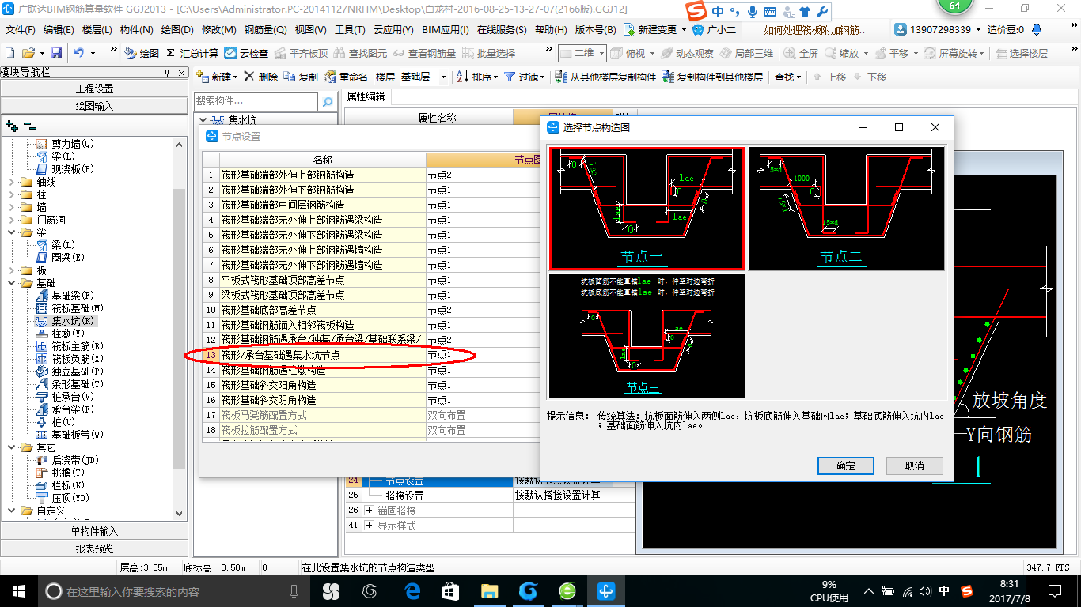Launch 云检查 cloud check
This screenshot has height=607, width=1081.
click(x=246, y=53)
